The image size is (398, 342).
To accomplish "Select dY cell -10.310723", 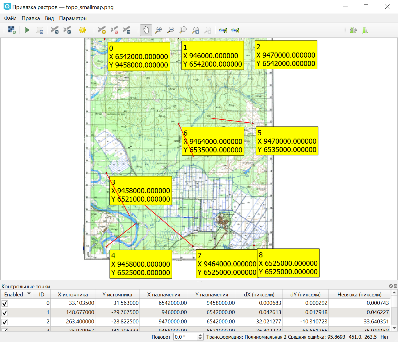I will (305, 322).
